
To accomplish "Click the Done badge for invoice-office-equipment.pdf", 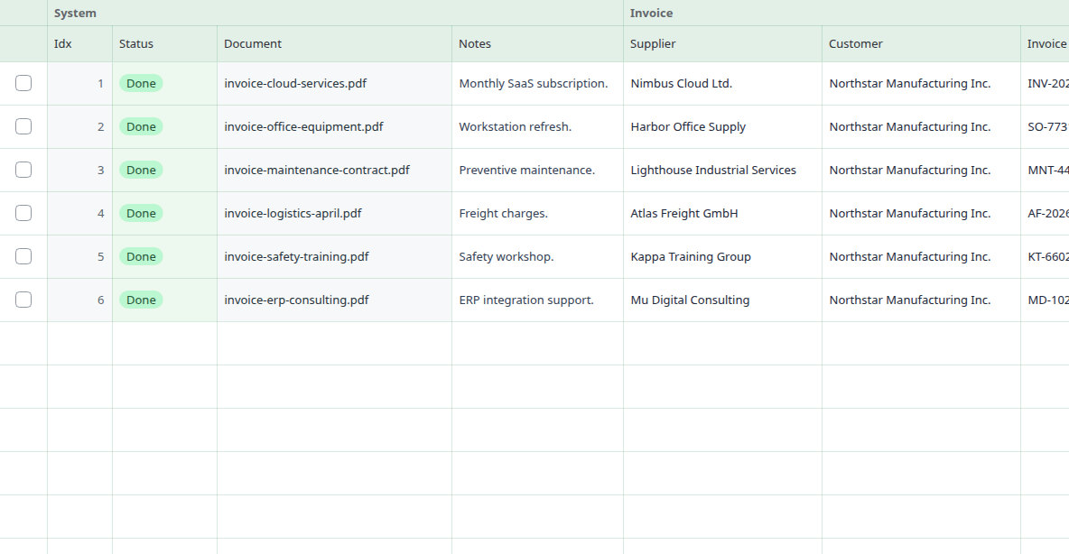I will 141,126.
